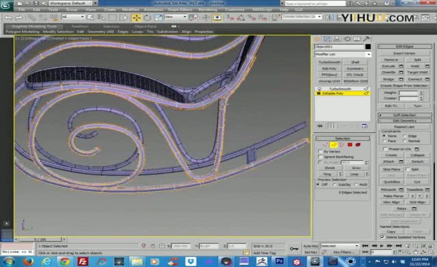Click the Ring selection button
Viewport: 437px width, 267px height.
[x=327, y=174]
